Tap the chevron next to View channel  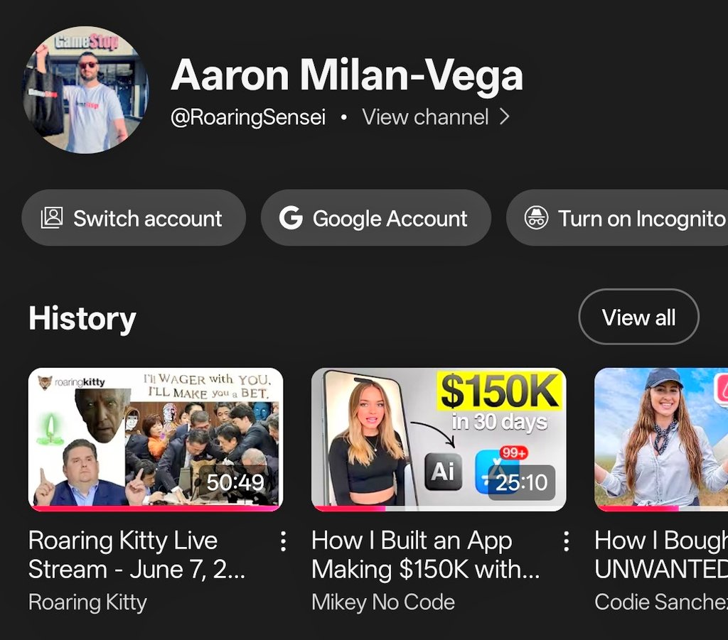[505, 117]
